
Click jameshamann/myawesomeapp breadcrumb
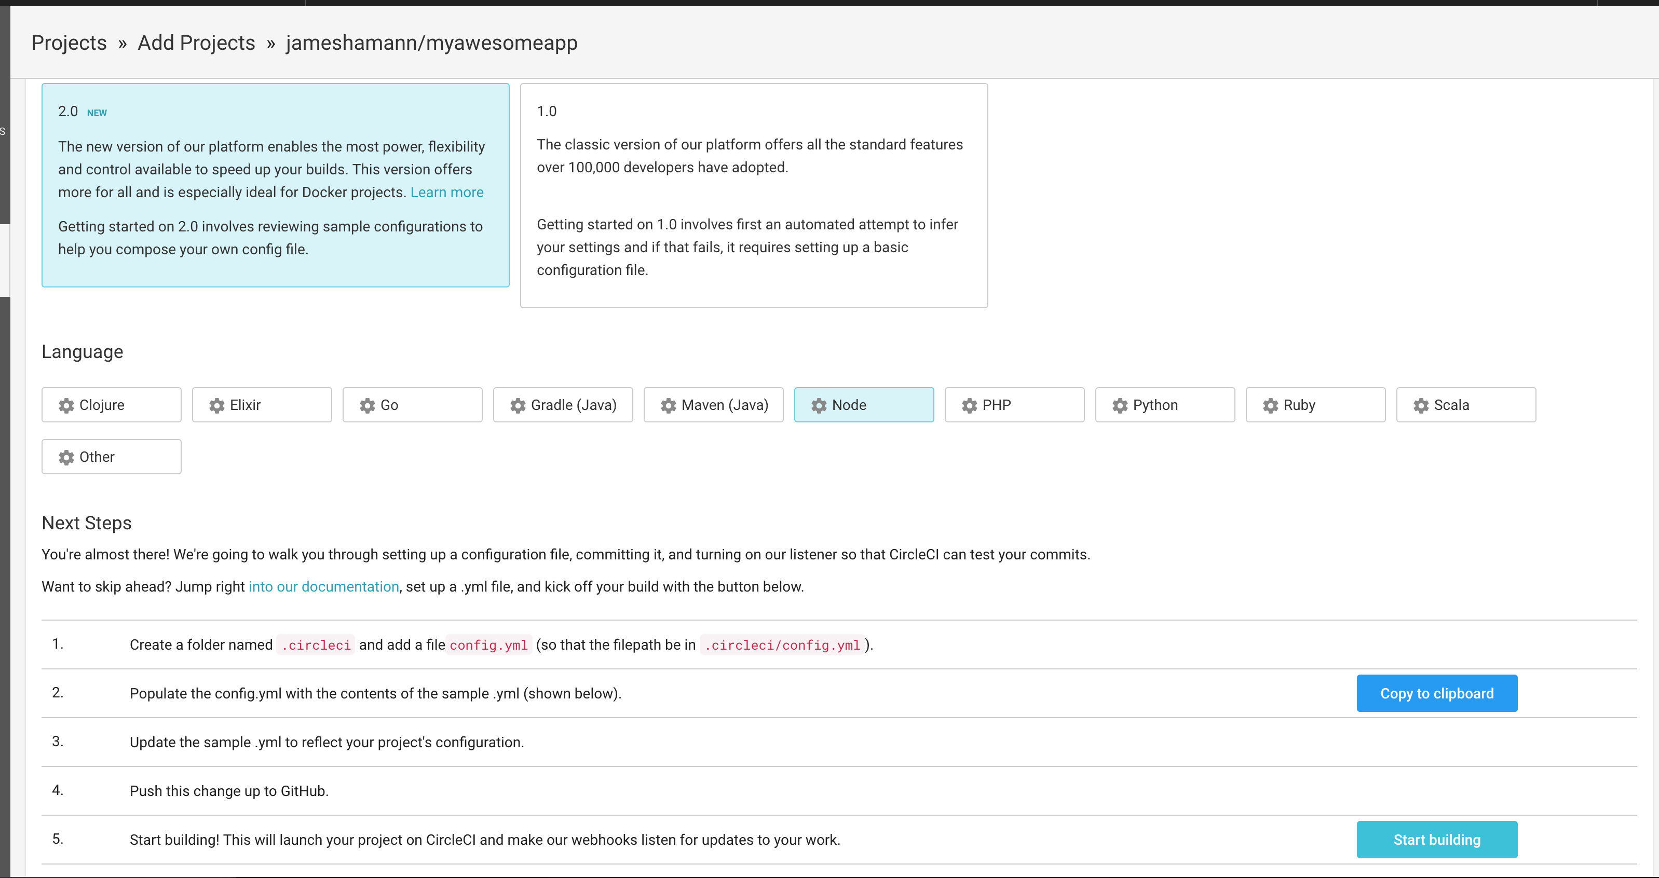coord(431,43)
